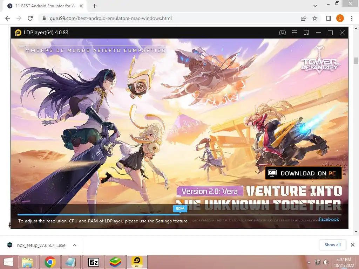359x269 pixels.
Task: Switch to 11 BEST Android Emulator tab
Action: click(45, 6)
